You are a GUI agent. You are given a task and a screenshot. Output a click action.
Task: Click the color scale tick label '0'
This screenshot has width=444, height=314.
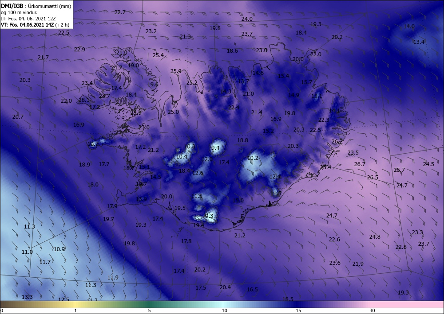point(2,310)
